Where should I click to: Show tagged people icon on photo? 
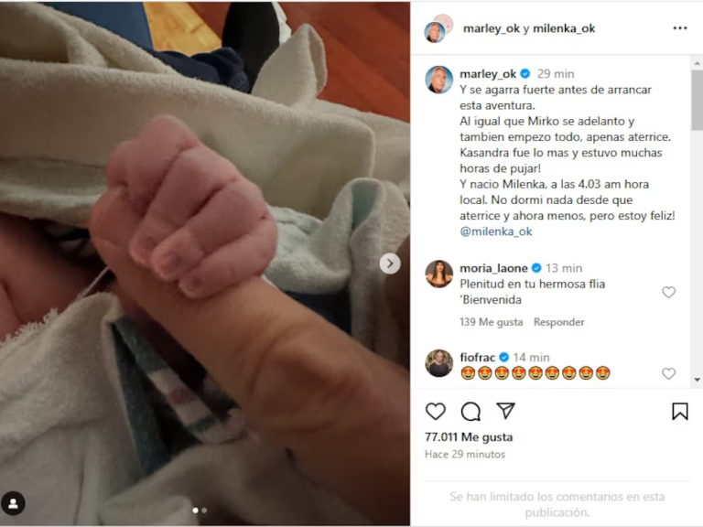[x=13, y=504]
